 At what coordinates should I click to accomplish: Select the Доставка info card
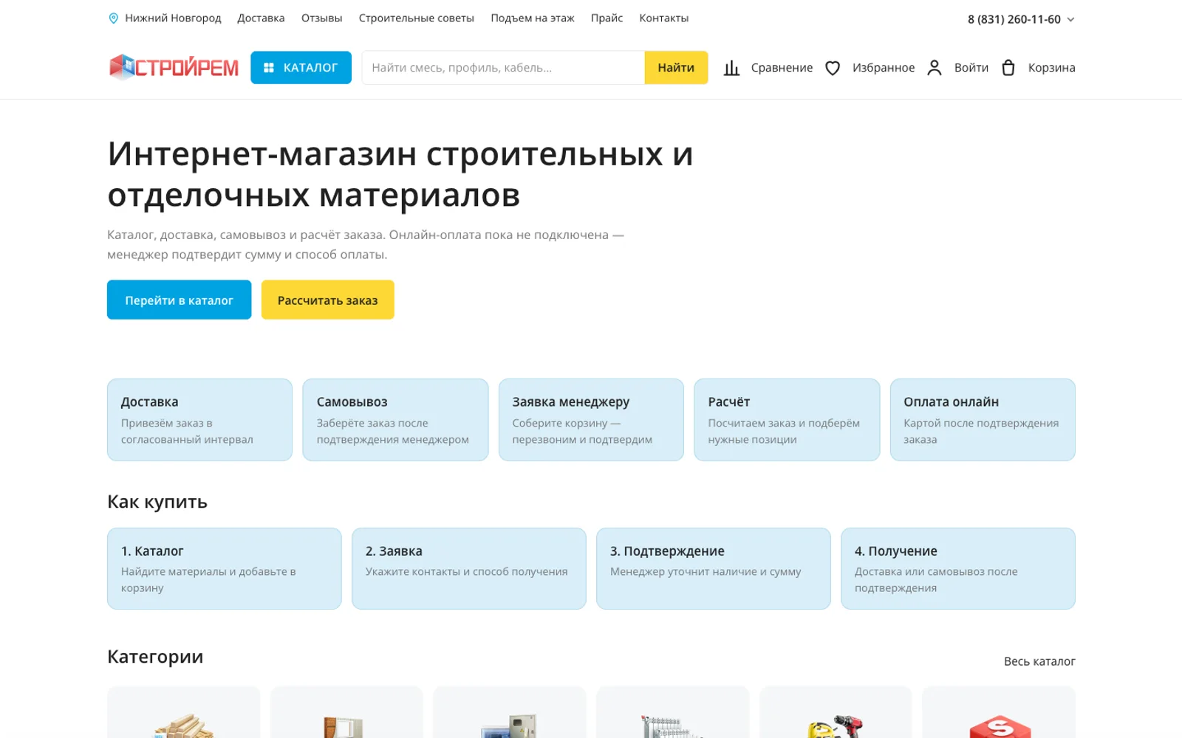[x=199, y=420]
